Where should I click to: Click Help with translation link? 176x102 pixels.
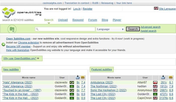pos(18,50)
